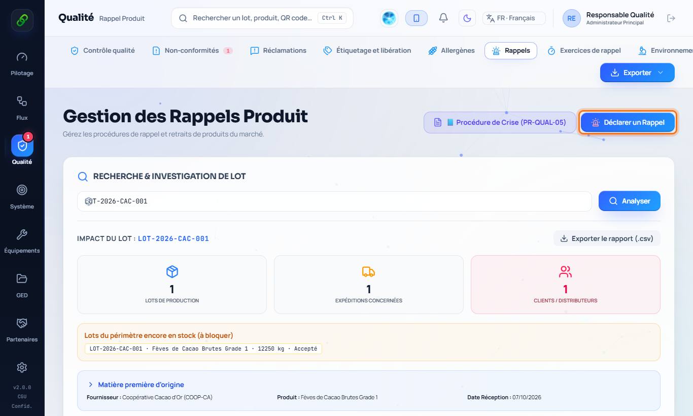This screenshot has height=416, width=693.
Task: Open the Pilotage sidebar section
Action: [22, 63]
